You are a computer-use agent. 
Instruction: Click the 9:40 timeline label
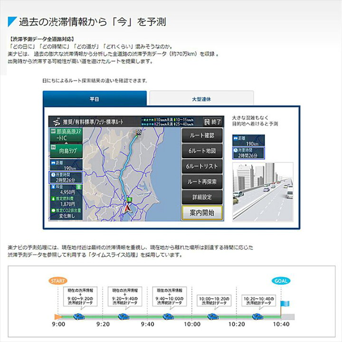pyautogui.click(x=147, y=324)
